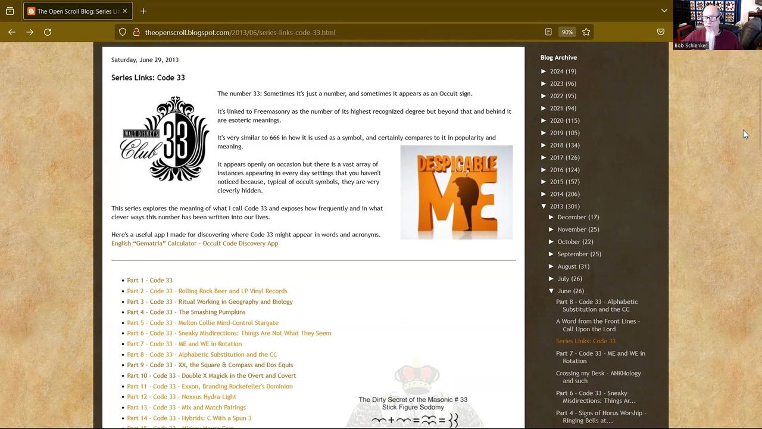Bookmark this page with the star icon
Screen dimensions: 762x429
tap(586, 32)
